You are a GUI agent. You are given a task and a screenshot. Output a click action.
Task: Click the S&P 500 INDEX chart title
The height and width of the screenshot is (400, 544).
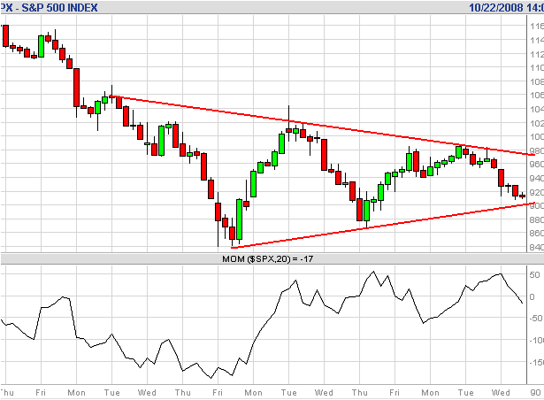pos(49,7)
